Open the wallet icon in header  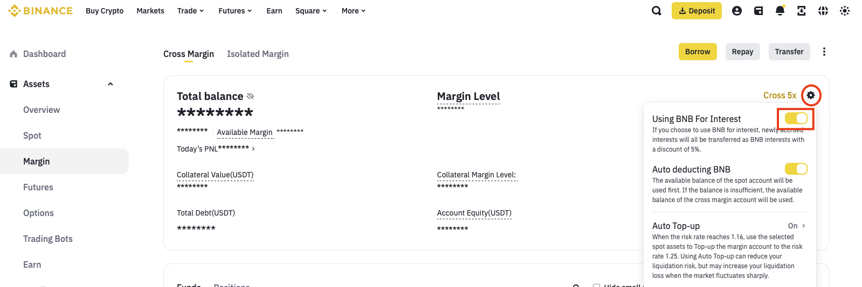coord(758,11)
